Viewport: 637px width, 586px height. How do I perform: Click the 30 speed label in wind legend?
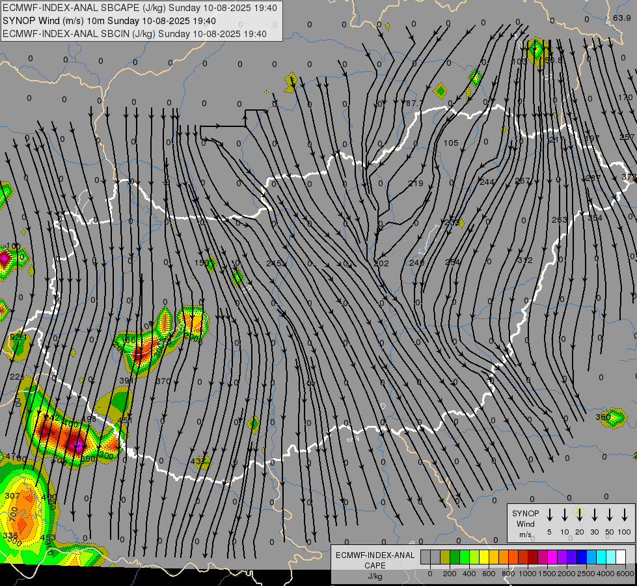click(x=594, y=532)
